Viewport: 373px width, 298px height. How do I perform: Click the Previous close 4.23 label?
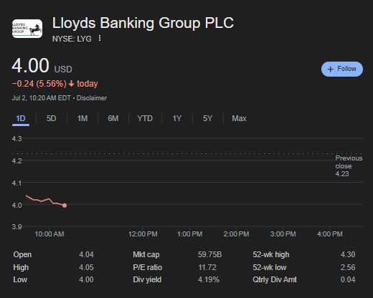349,166
